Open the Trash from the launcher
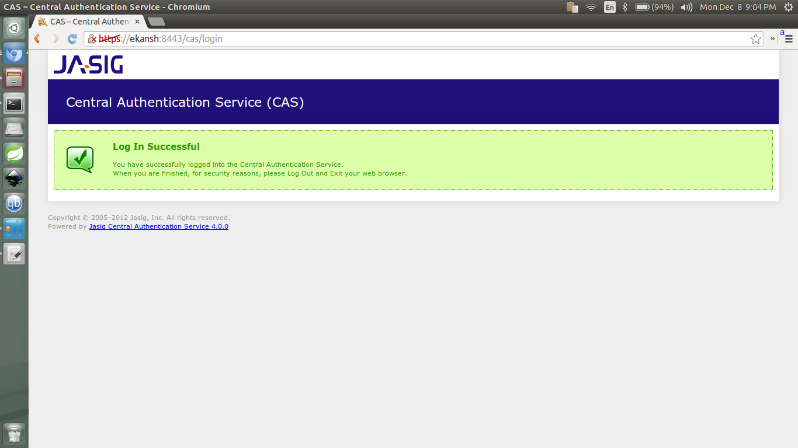This screenshot has height=448, width=798. click(x=14, y=434)
